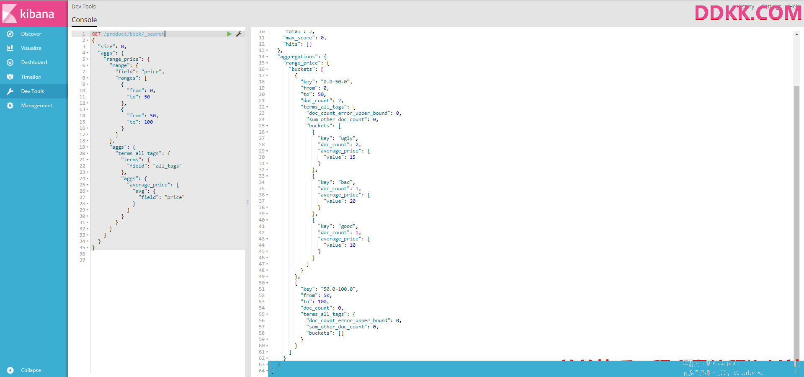Click "doc_count": 0 at response line 54
The image size is (804, 377).
point(322,308)
